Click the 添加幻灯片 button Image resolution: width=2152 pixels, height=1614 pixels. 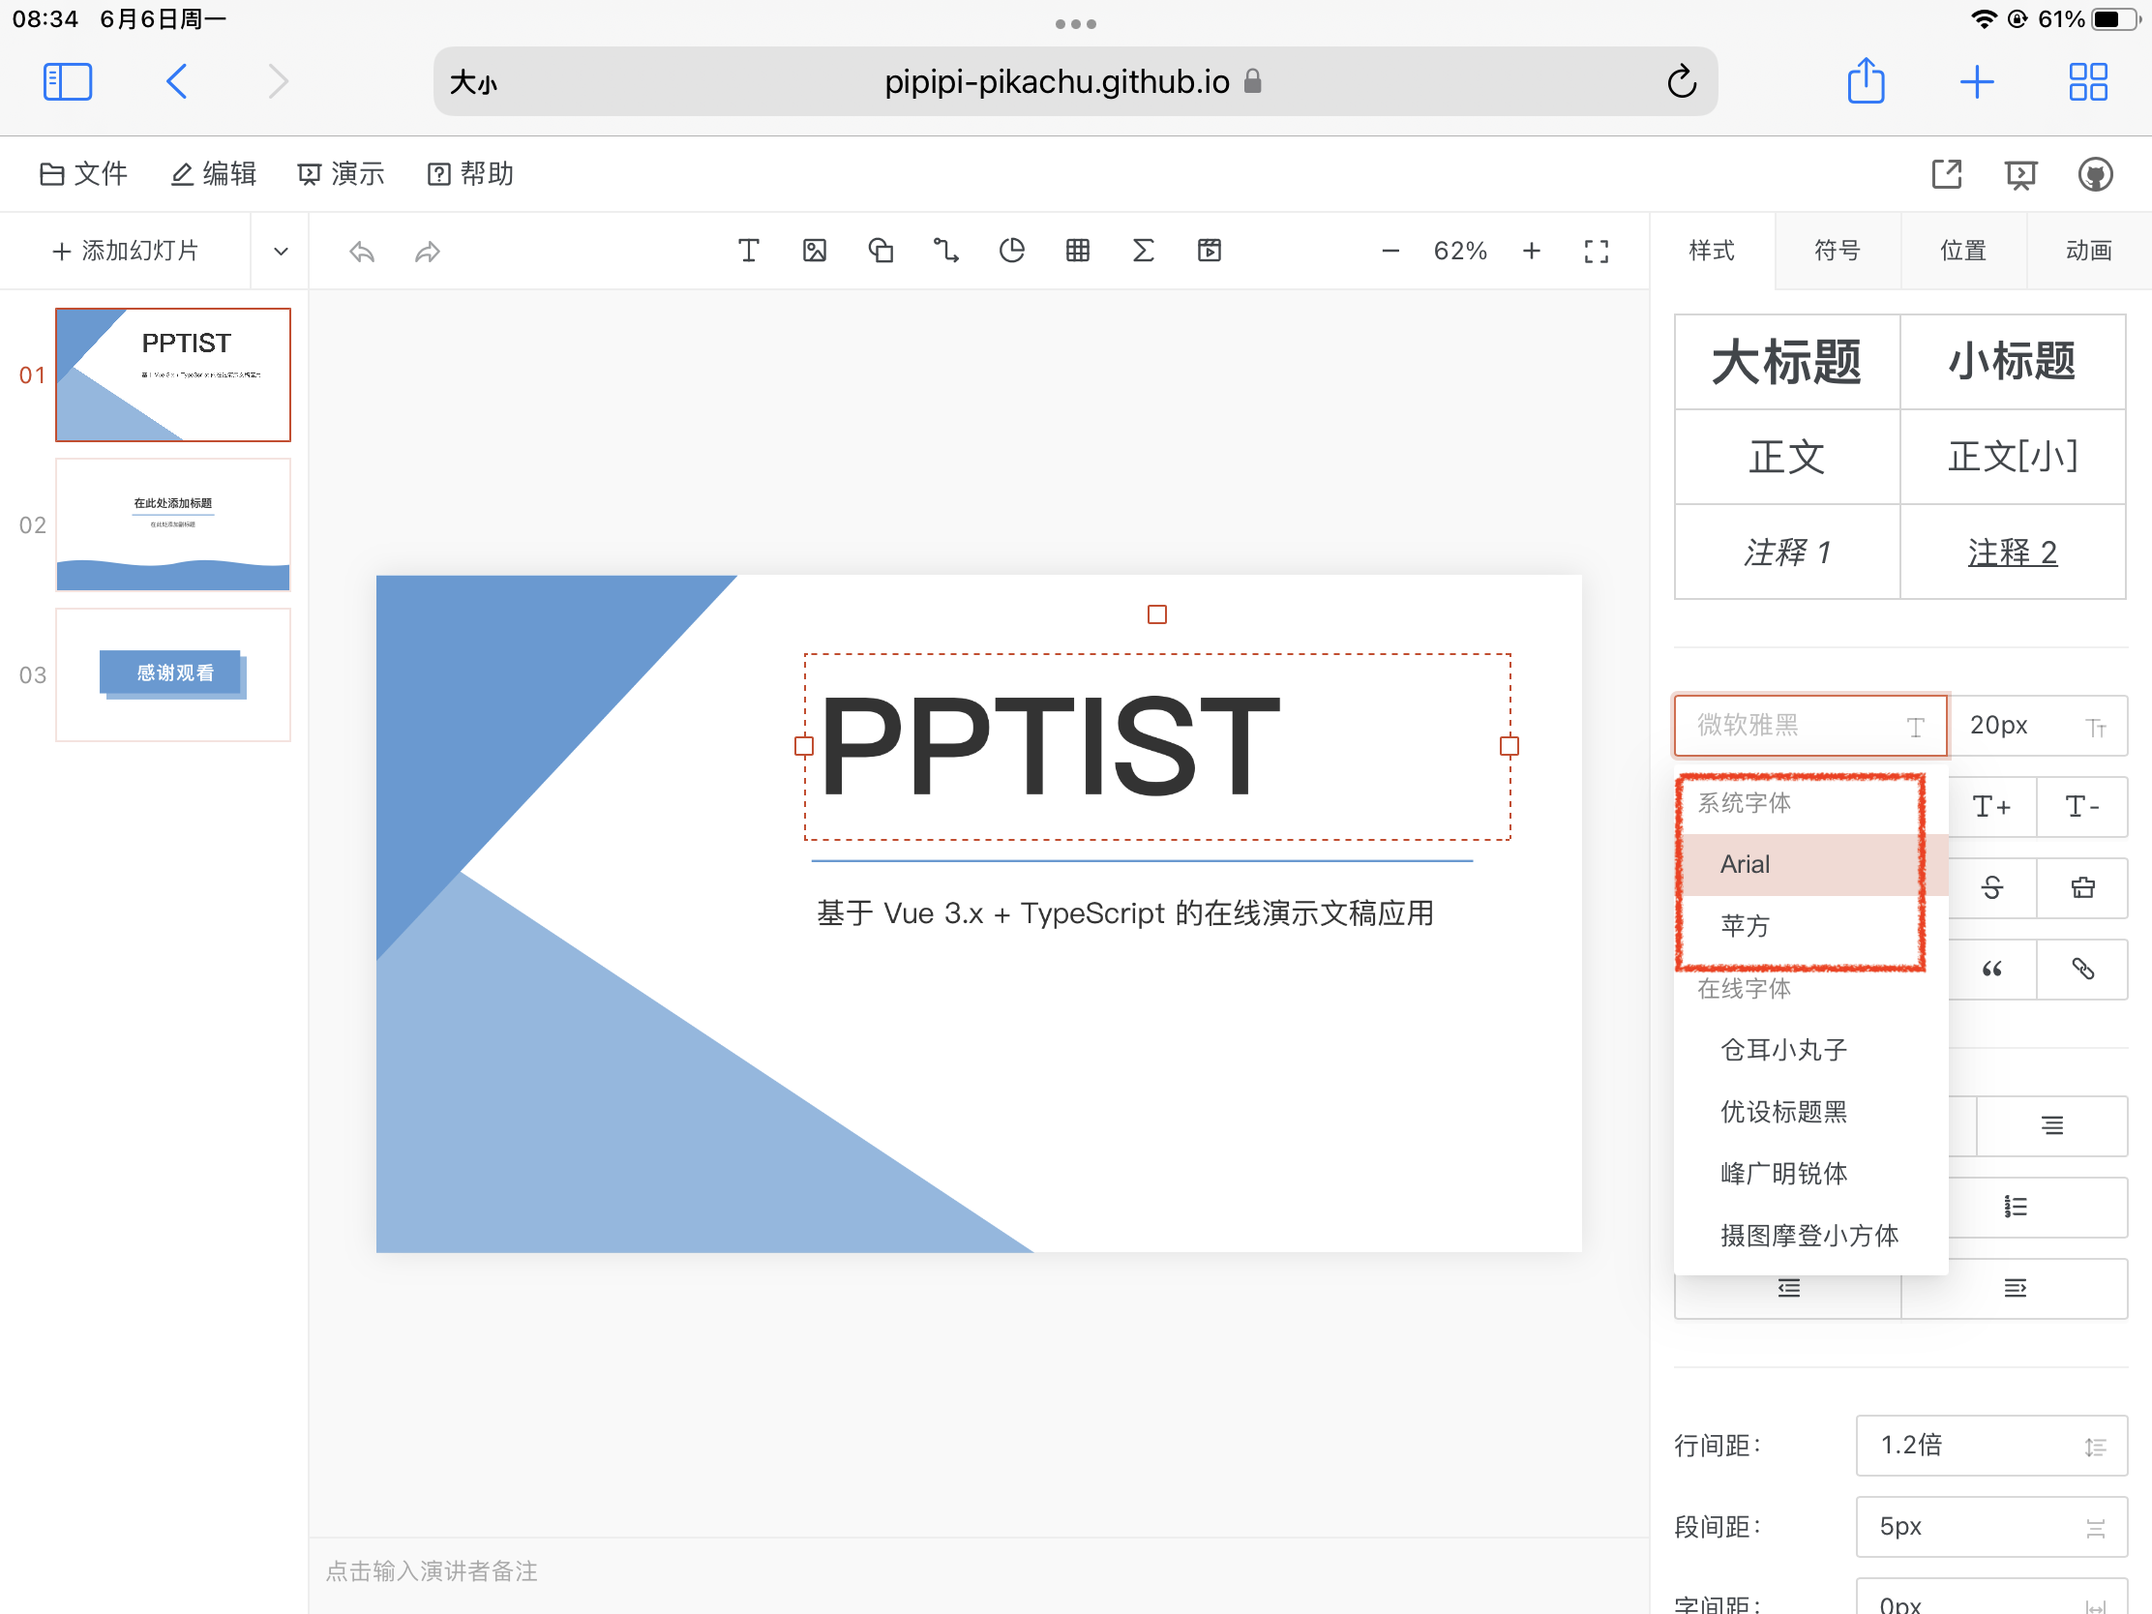(127, 250)
